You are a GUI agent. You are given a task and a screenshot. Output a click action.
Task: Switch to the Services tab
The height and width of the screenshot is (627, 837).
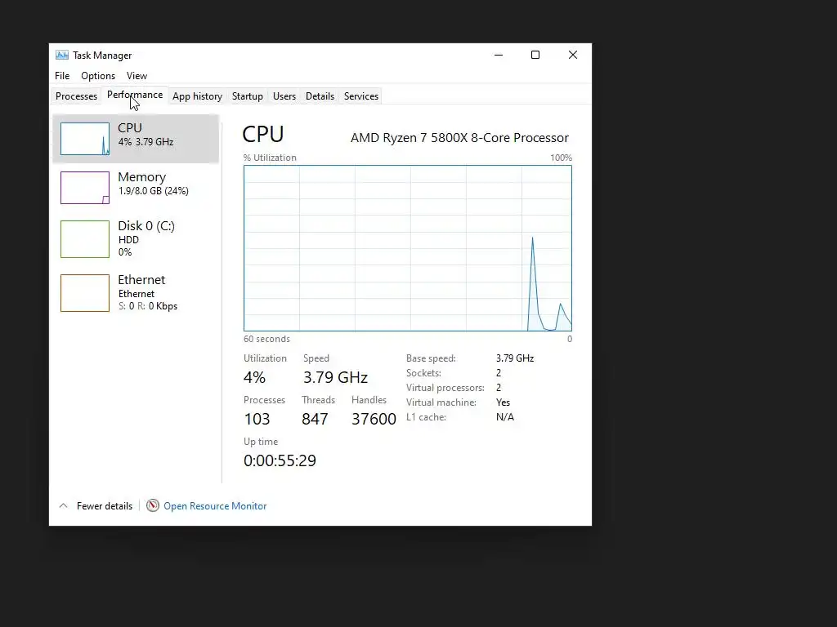360,96
